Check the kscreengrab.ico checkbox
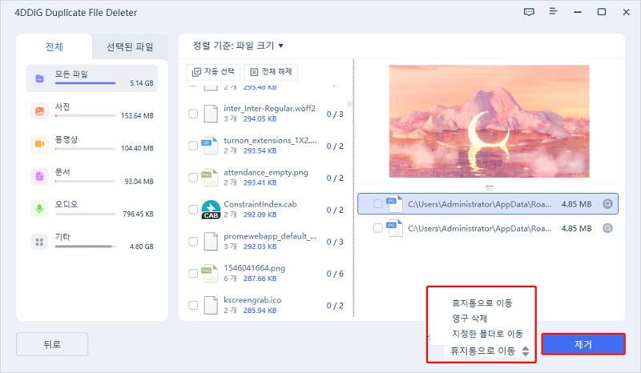The height and width of the screenshot is (373, 641). point(193,305)
